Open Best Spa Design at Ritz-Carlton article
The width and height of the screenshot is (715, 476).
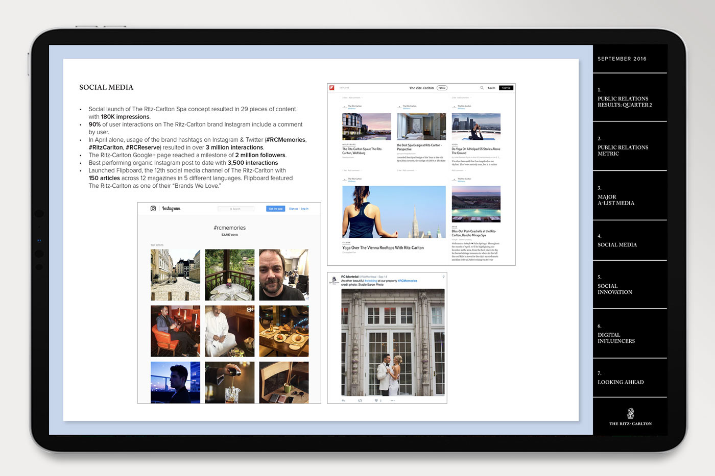coord(419,147)
